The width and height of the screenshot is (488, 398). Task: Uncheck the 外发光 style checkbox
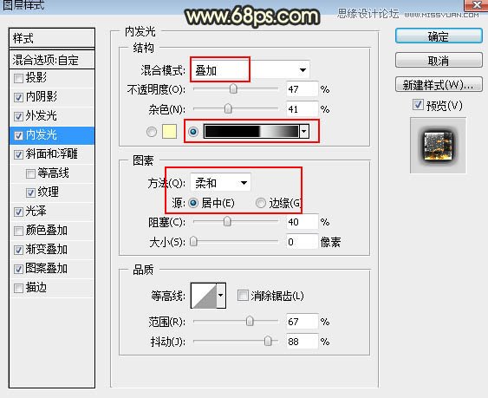[x=18, y=116]
